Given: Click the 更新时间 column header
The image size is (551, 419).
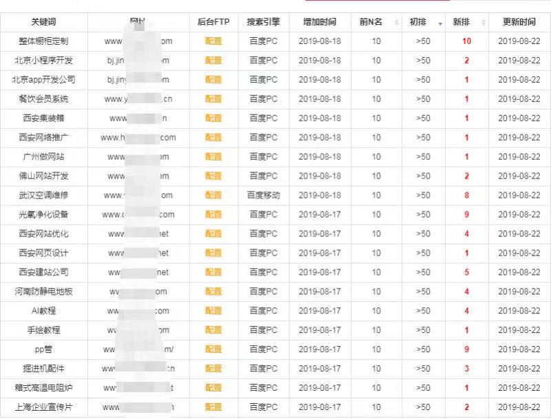Looking at the screenshot, I should pyautogui.click(x=519, y=22).
